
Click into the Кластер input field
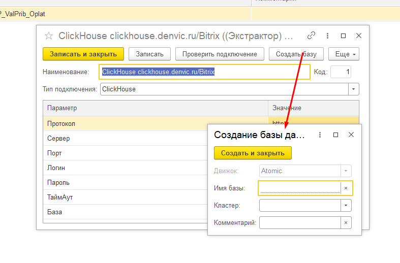pyautogui.click(x=300, y=206)
